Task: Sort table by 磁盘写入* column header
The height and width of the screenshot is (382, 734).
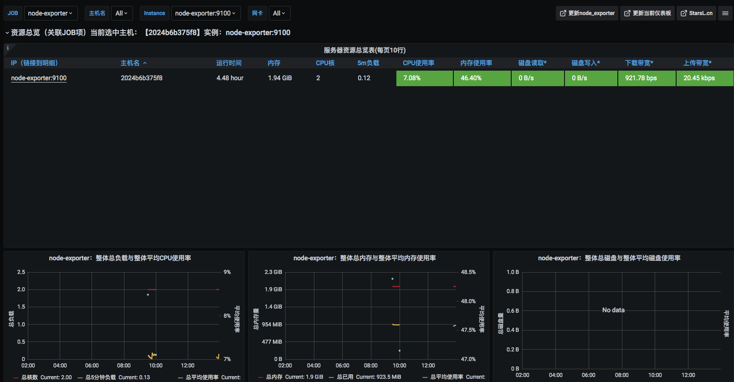Action: point(585,63)
